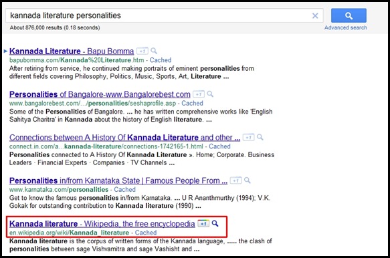This screenshot has width=390, height=258.
Task: Clear the search box with X icon
Action: [x=315, y=15]
